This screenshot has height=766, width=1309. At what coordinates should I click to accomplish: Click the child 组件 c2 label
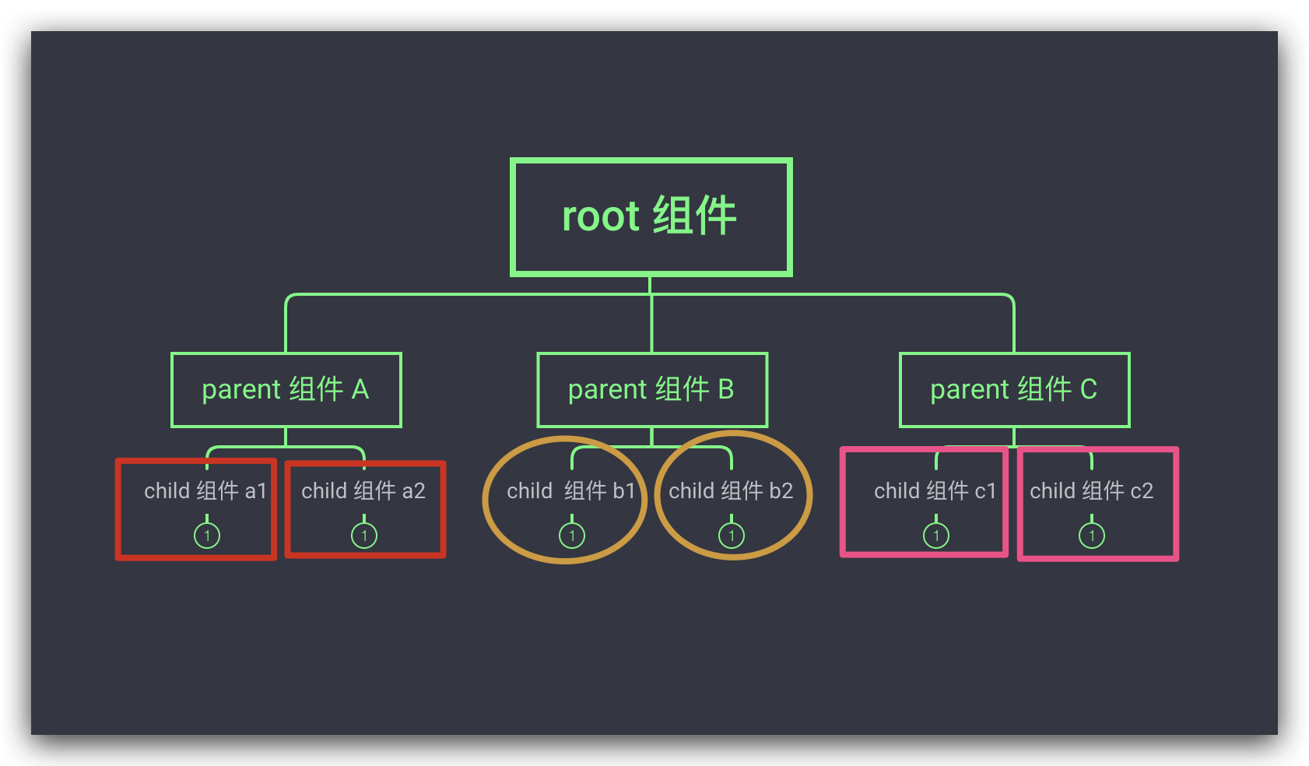pos(1091,491)
